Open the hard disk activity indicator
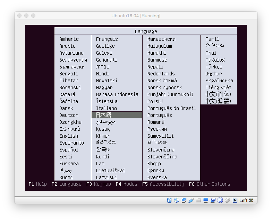Screen dimensions: 272x221 pos(169,200)
